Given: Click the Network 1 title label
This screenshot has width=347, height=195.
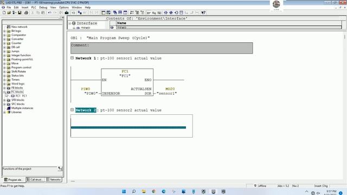Looking at the screenshot, I should coord(86,58).
